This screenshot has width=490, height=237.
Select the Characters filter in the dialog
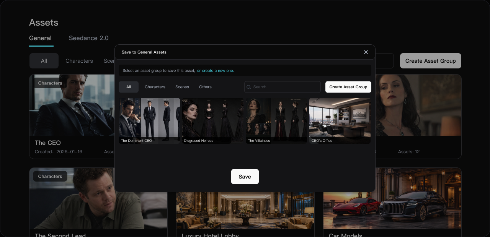coord(155,87)
